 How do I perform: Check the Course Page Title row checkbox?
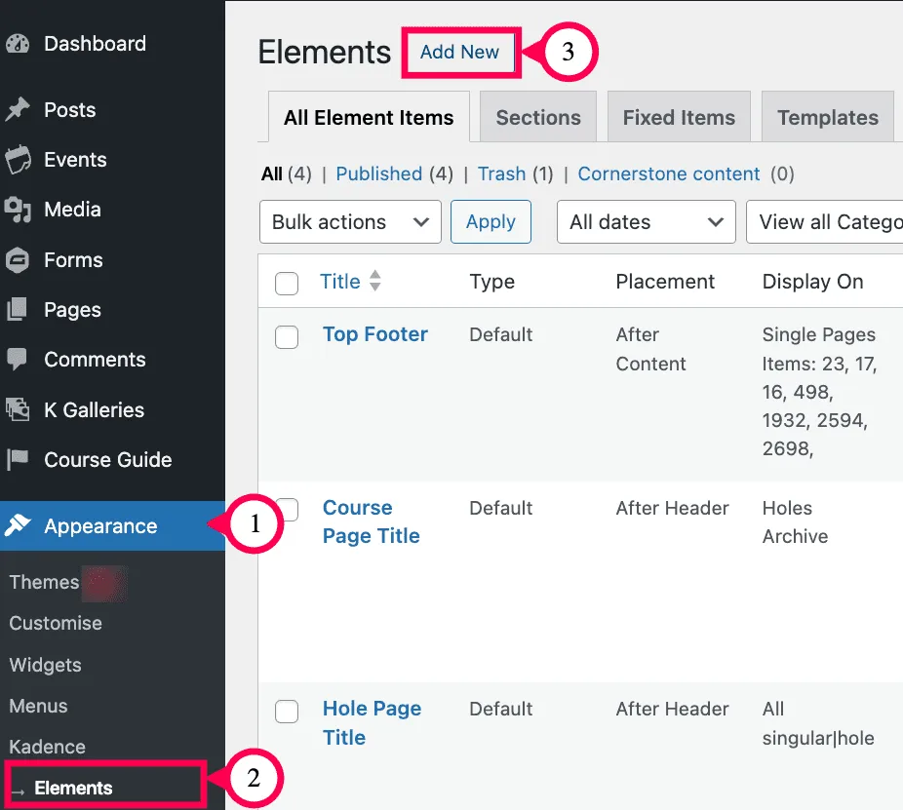tap(290, 509)
